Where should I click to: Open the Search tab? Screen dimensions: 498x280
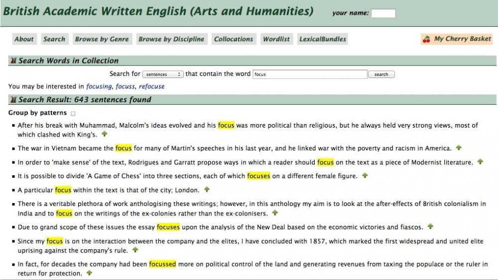click(54, 39)
